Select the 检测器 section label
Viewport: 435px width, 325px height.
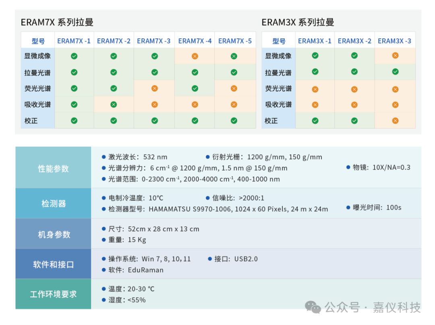[x=53, y=204]
